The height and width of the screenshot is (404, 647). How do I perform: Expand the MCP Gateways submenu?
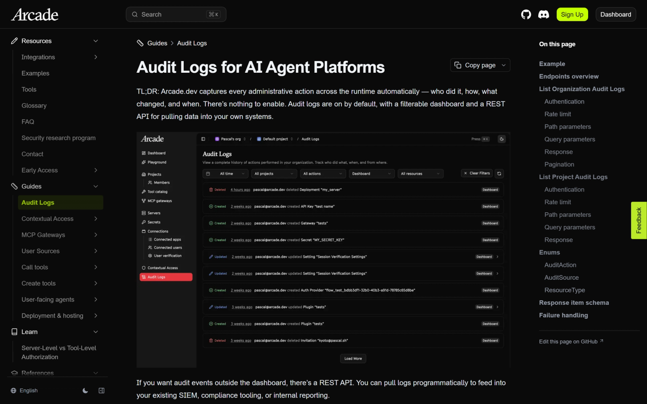click(96, 235)
